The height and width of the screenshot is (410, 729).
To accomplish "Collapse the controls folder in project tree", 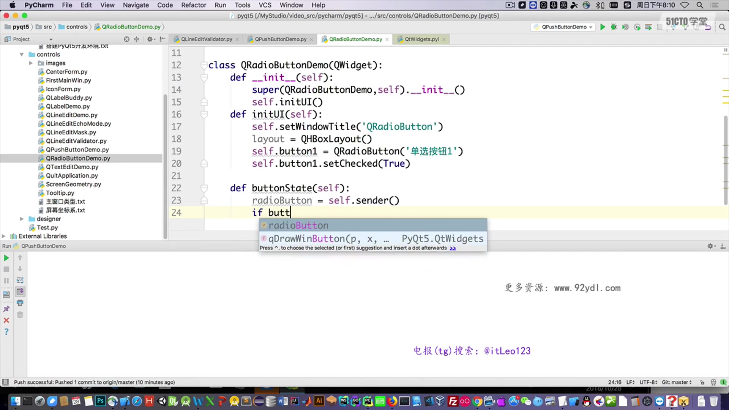I will [x=22, y=54].
